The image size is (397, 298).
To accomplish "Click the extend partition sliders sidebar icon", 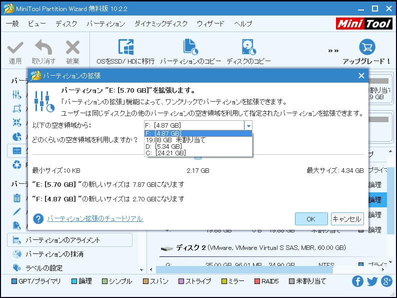I will point(16,95).
